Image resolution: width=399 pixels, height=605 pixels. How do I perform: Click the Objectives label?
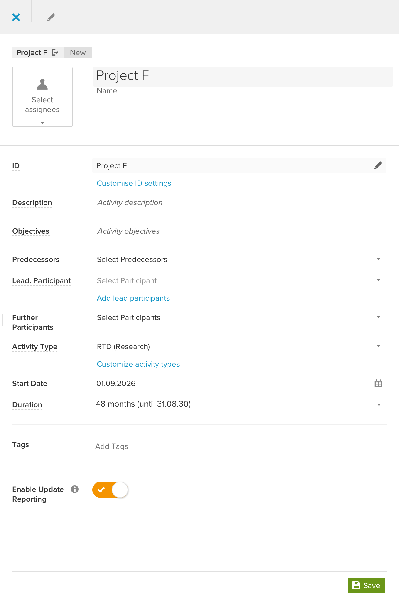click(x=31, y=231)
